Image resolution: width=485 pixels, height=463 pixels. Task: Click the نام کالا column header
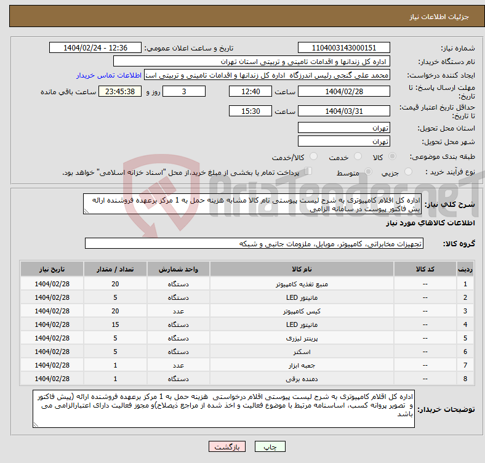click(x=302, y=269)
